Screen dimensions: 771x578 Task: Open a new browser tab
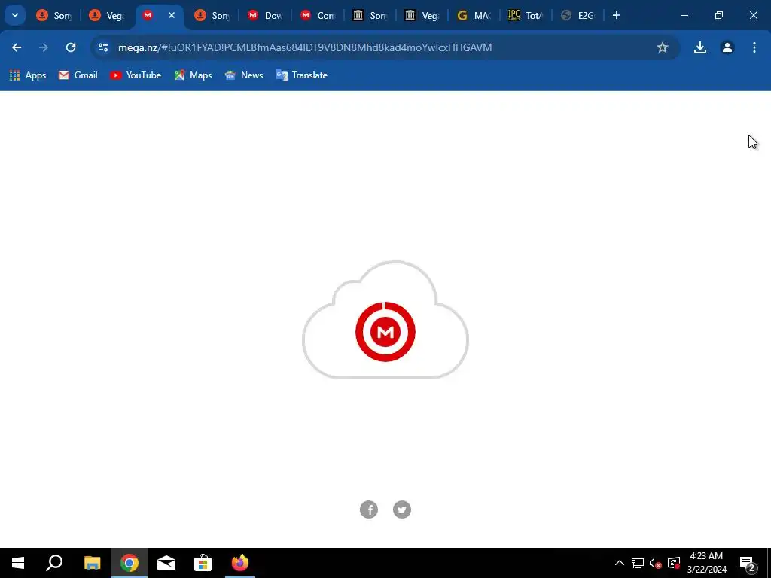(x=617, y=15)
